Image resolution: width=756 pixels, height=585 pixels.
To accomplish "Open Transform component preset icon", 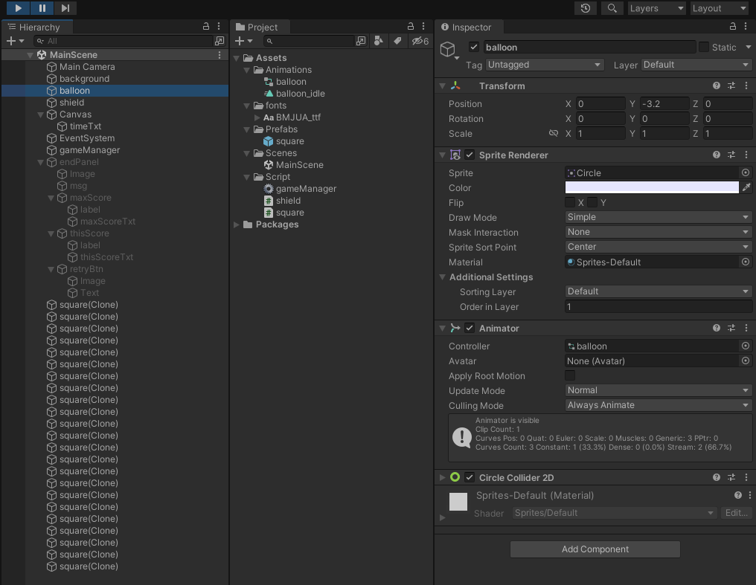I will tap(731, 85).
